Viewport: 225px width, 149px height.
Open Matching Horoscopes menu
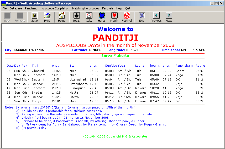[x=86, y=8]
